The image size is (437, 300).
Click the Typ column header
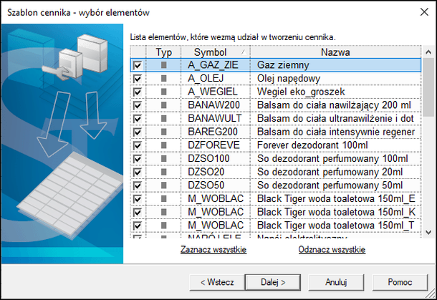(164, 52)
